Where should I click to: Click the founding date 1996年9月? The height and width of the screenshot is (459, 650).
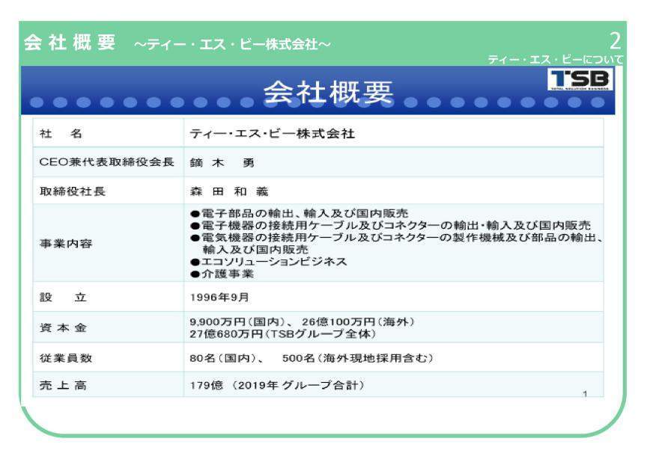(219, 298)
